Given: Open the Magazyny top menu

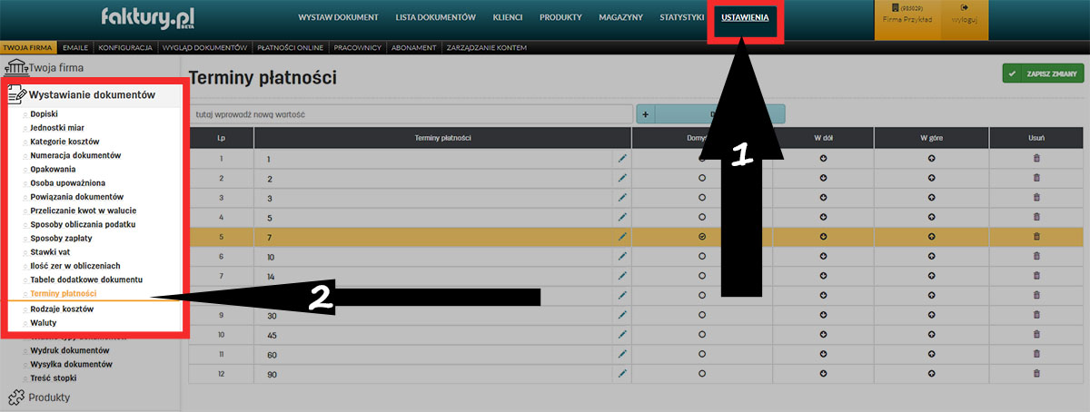Looking at the screenshot, I should (x=620, y=17).
